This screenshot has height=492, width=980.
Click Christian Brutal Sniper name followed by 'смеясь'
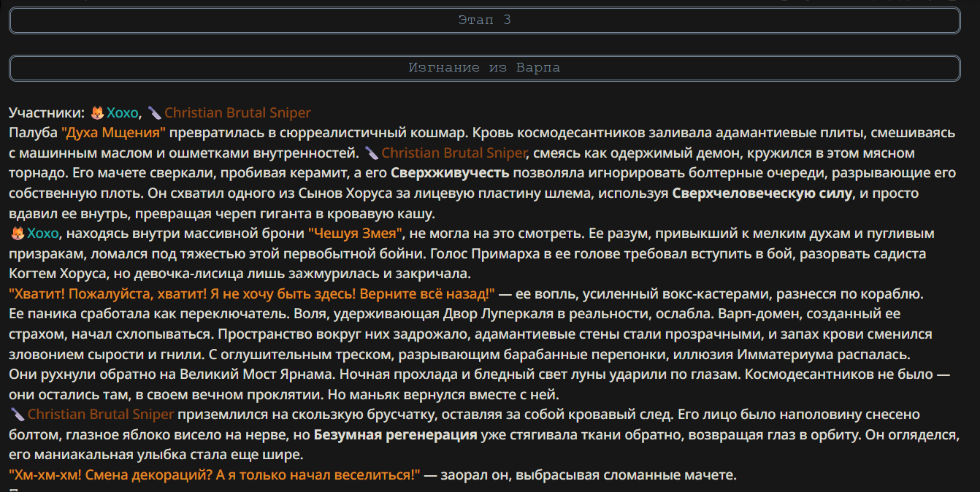[x=453, y=153]
